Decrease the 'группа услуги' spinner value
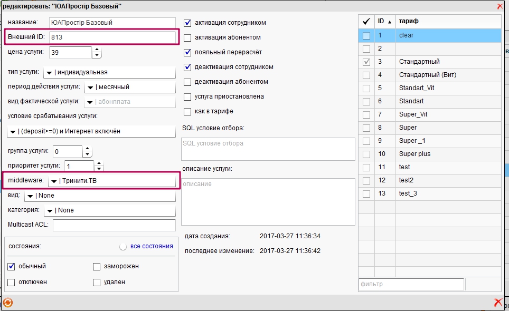 click(x=87, y=154)
